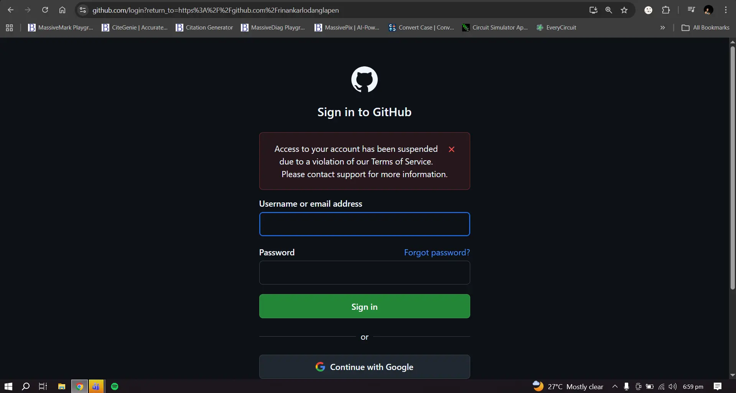Open the EveryCircuit bookmark
Screen dimensions: 736x393
coord(556,28)
